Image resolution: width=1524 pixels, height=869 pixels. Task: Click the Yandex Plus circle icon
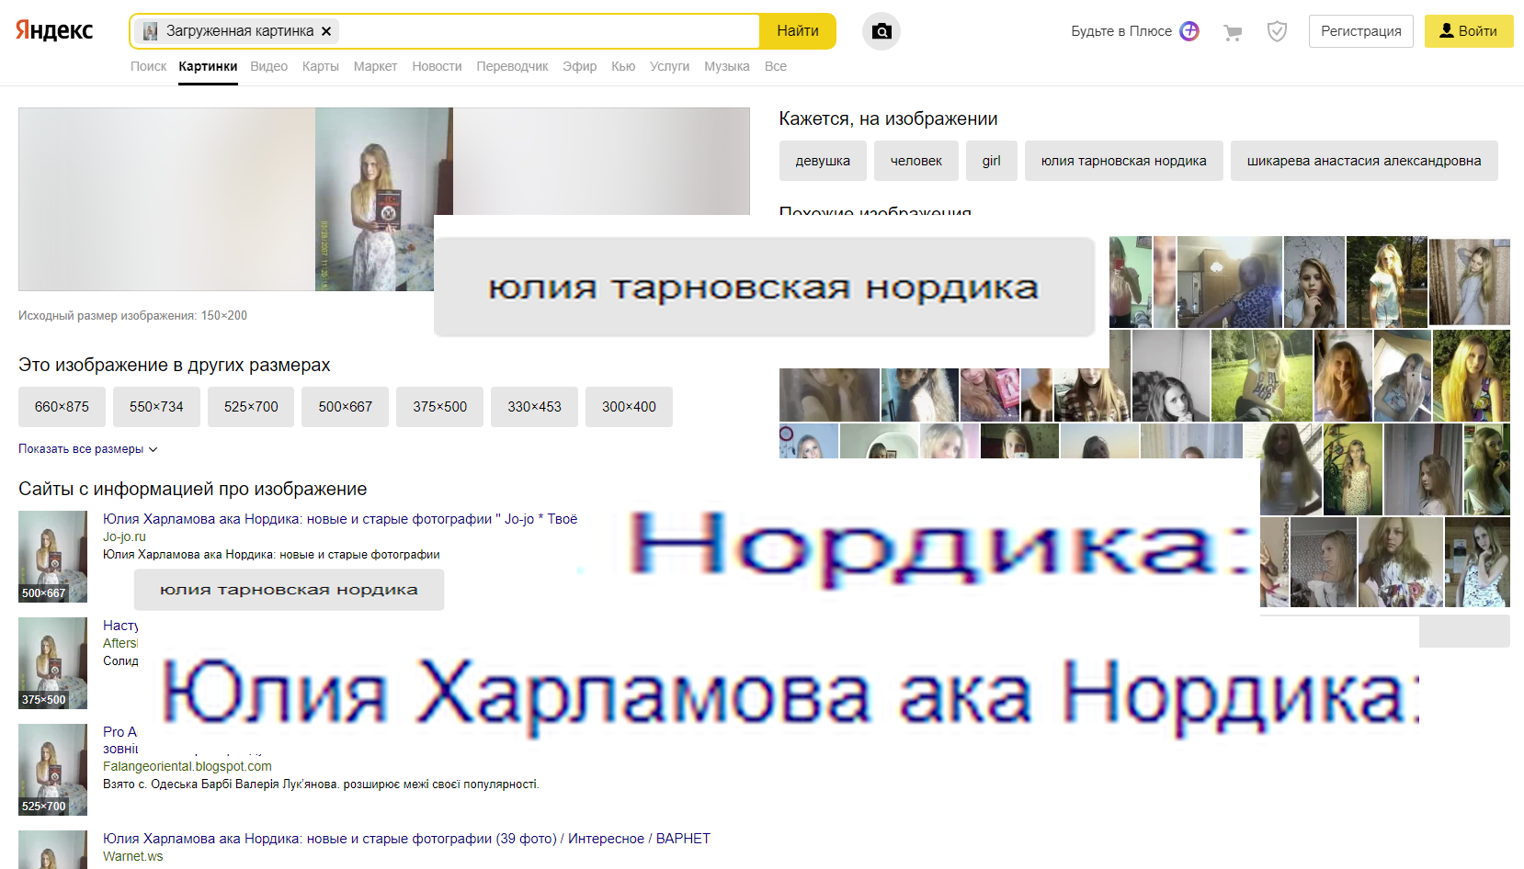tap(1189, 31)
